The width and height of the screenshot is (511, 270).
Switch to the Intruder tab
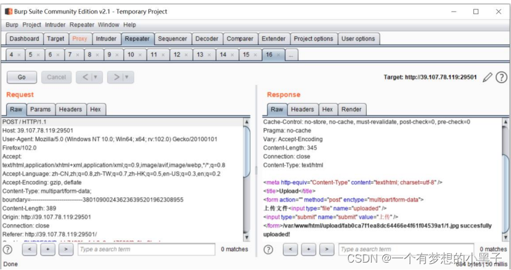point(106,39)
